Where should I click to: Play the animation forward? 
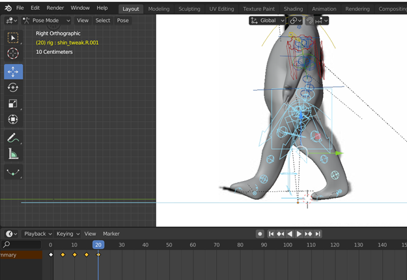pos(299,234)
